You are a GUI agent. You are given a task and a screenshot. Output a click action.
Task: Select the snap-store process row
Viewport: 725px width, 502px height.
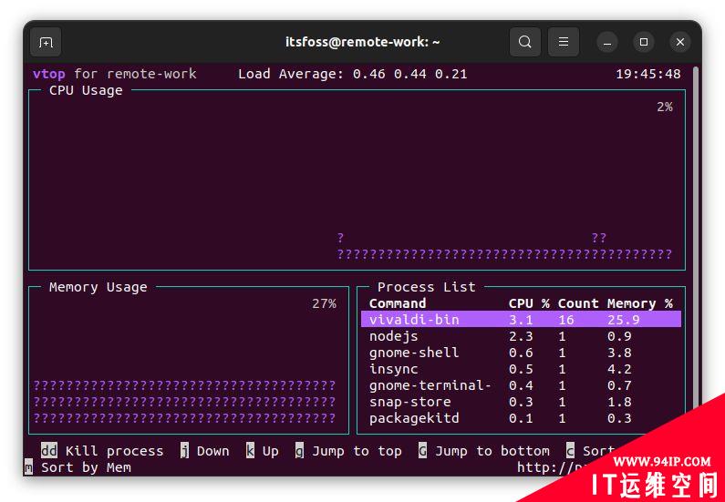pos(521,402)
